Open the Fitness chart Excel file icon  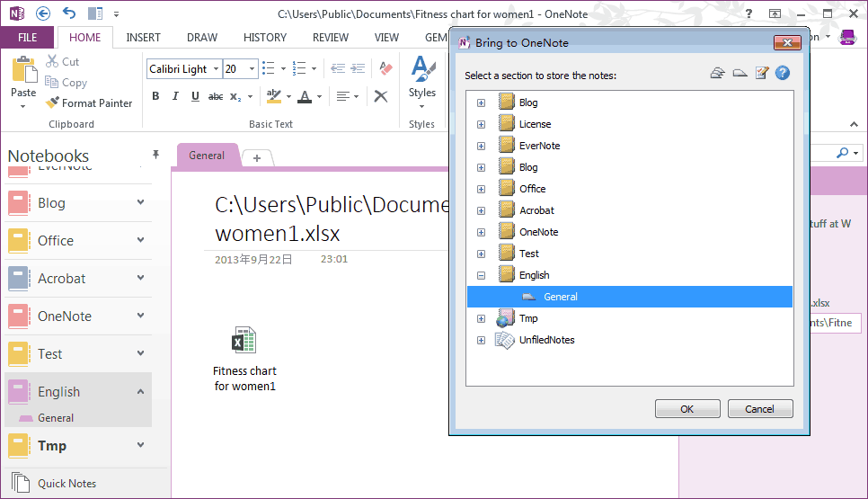[244, 340]
